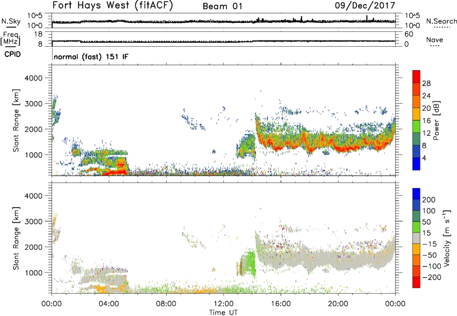Click the "16" power colorbar label

pos(426,121)
